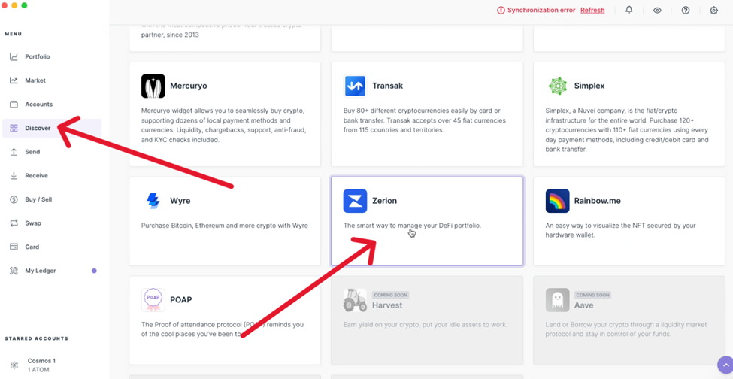The height and width of the screenshot is (379, 733).
Task: Click the Portfolio chart icon
Action: click(14, 56)
